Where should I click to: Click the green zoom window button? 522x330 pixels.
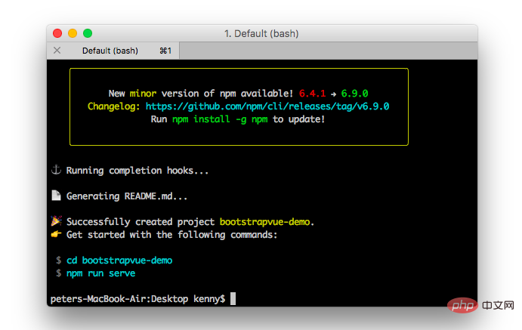coord(88,33)
